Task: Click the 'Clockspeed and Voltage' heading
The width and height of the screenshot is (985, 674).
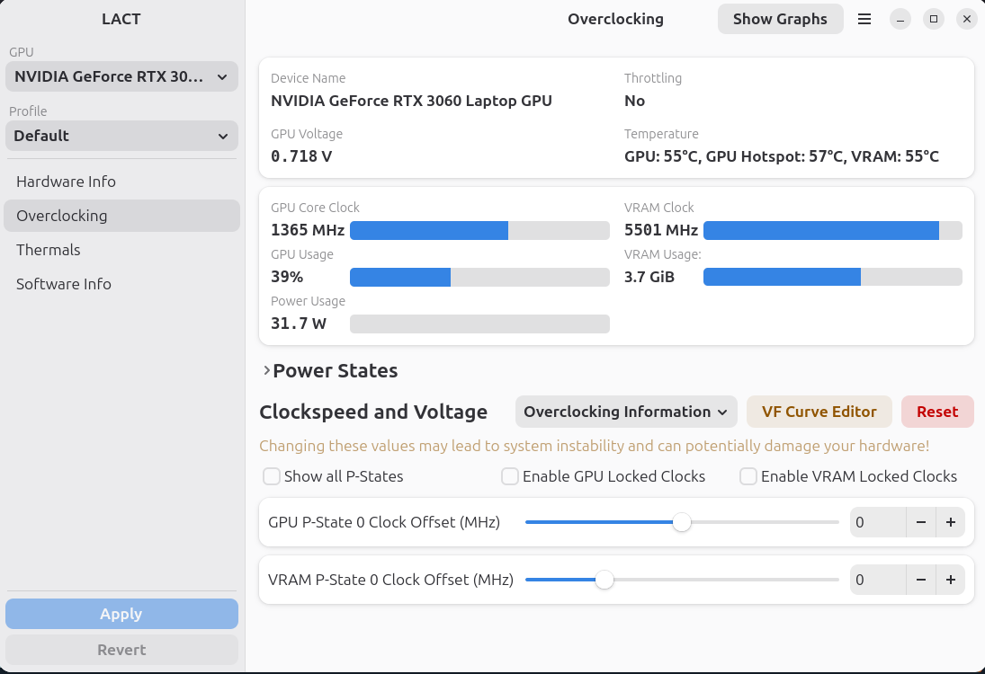Action: 373,412
